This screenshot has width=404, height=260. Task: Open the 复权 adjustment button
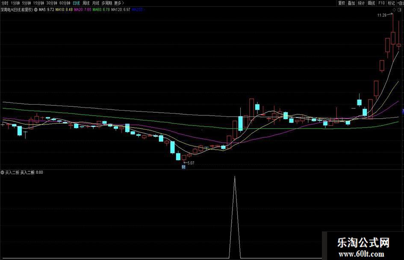[x=342, y=3]
